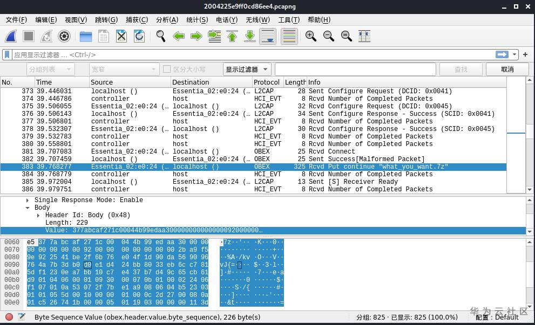Open the Go (跳转) menu
The image size is (535, 325).
point(106,20)
